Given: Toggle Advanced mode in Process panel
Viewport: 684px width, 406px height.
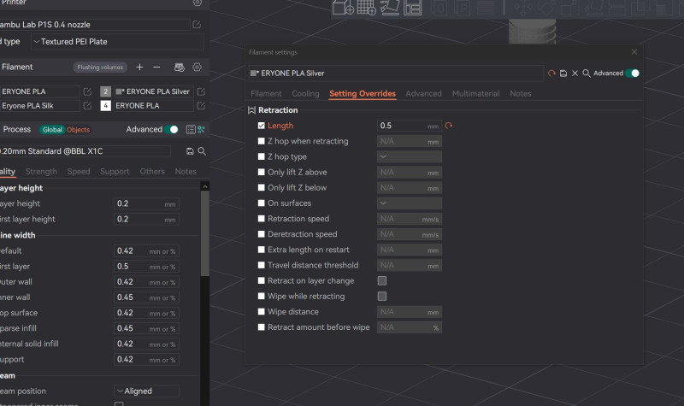Looking at the screenshot, I should 171,130.
